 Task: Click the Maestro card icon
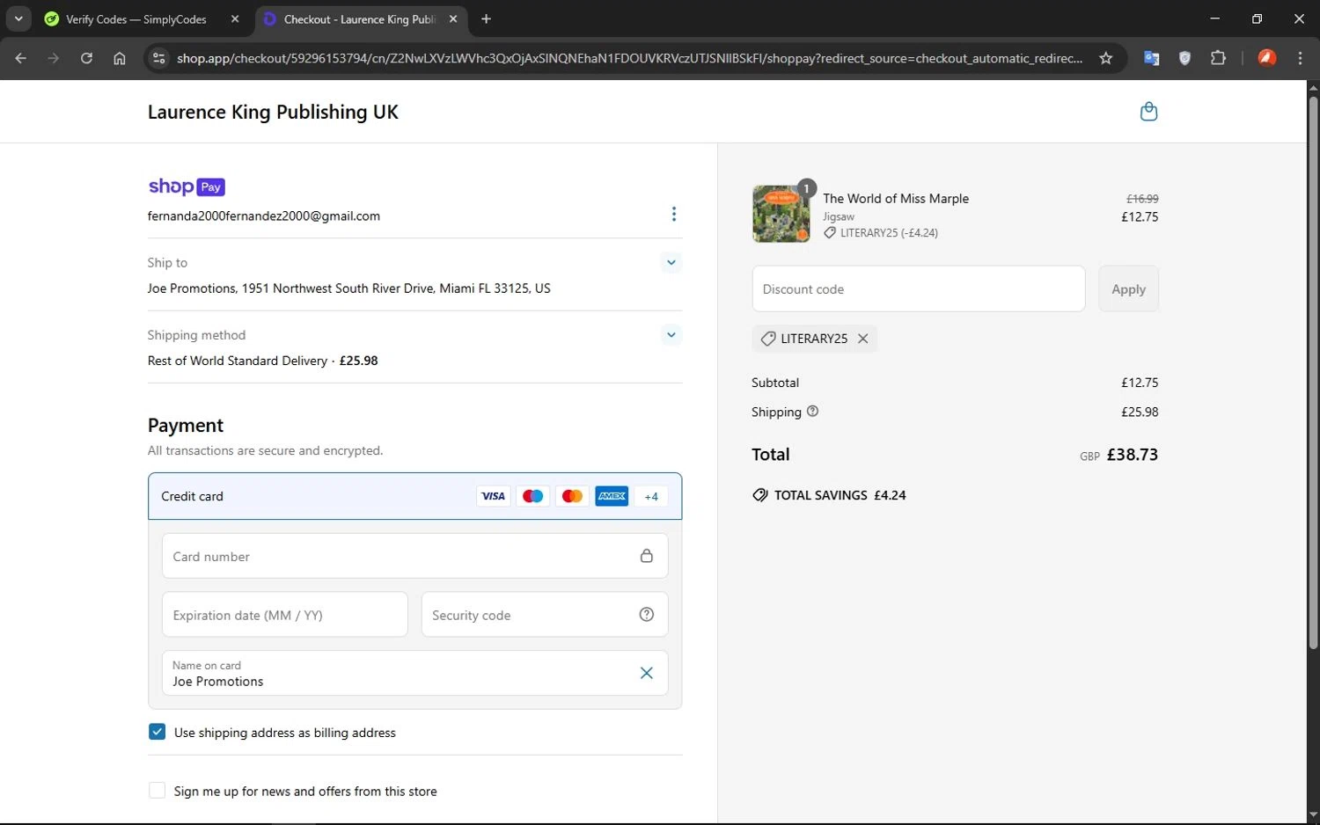[x=532, y=496]
